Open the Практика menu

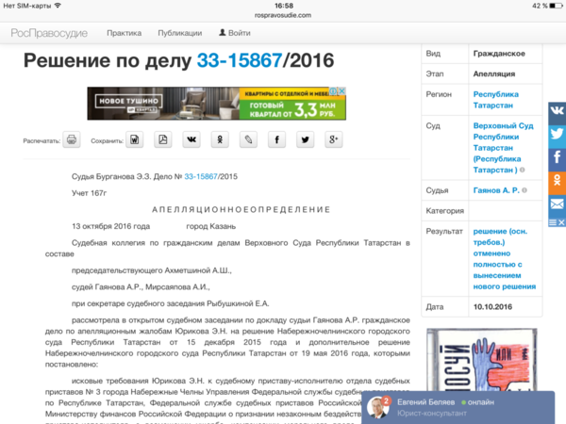124,32
